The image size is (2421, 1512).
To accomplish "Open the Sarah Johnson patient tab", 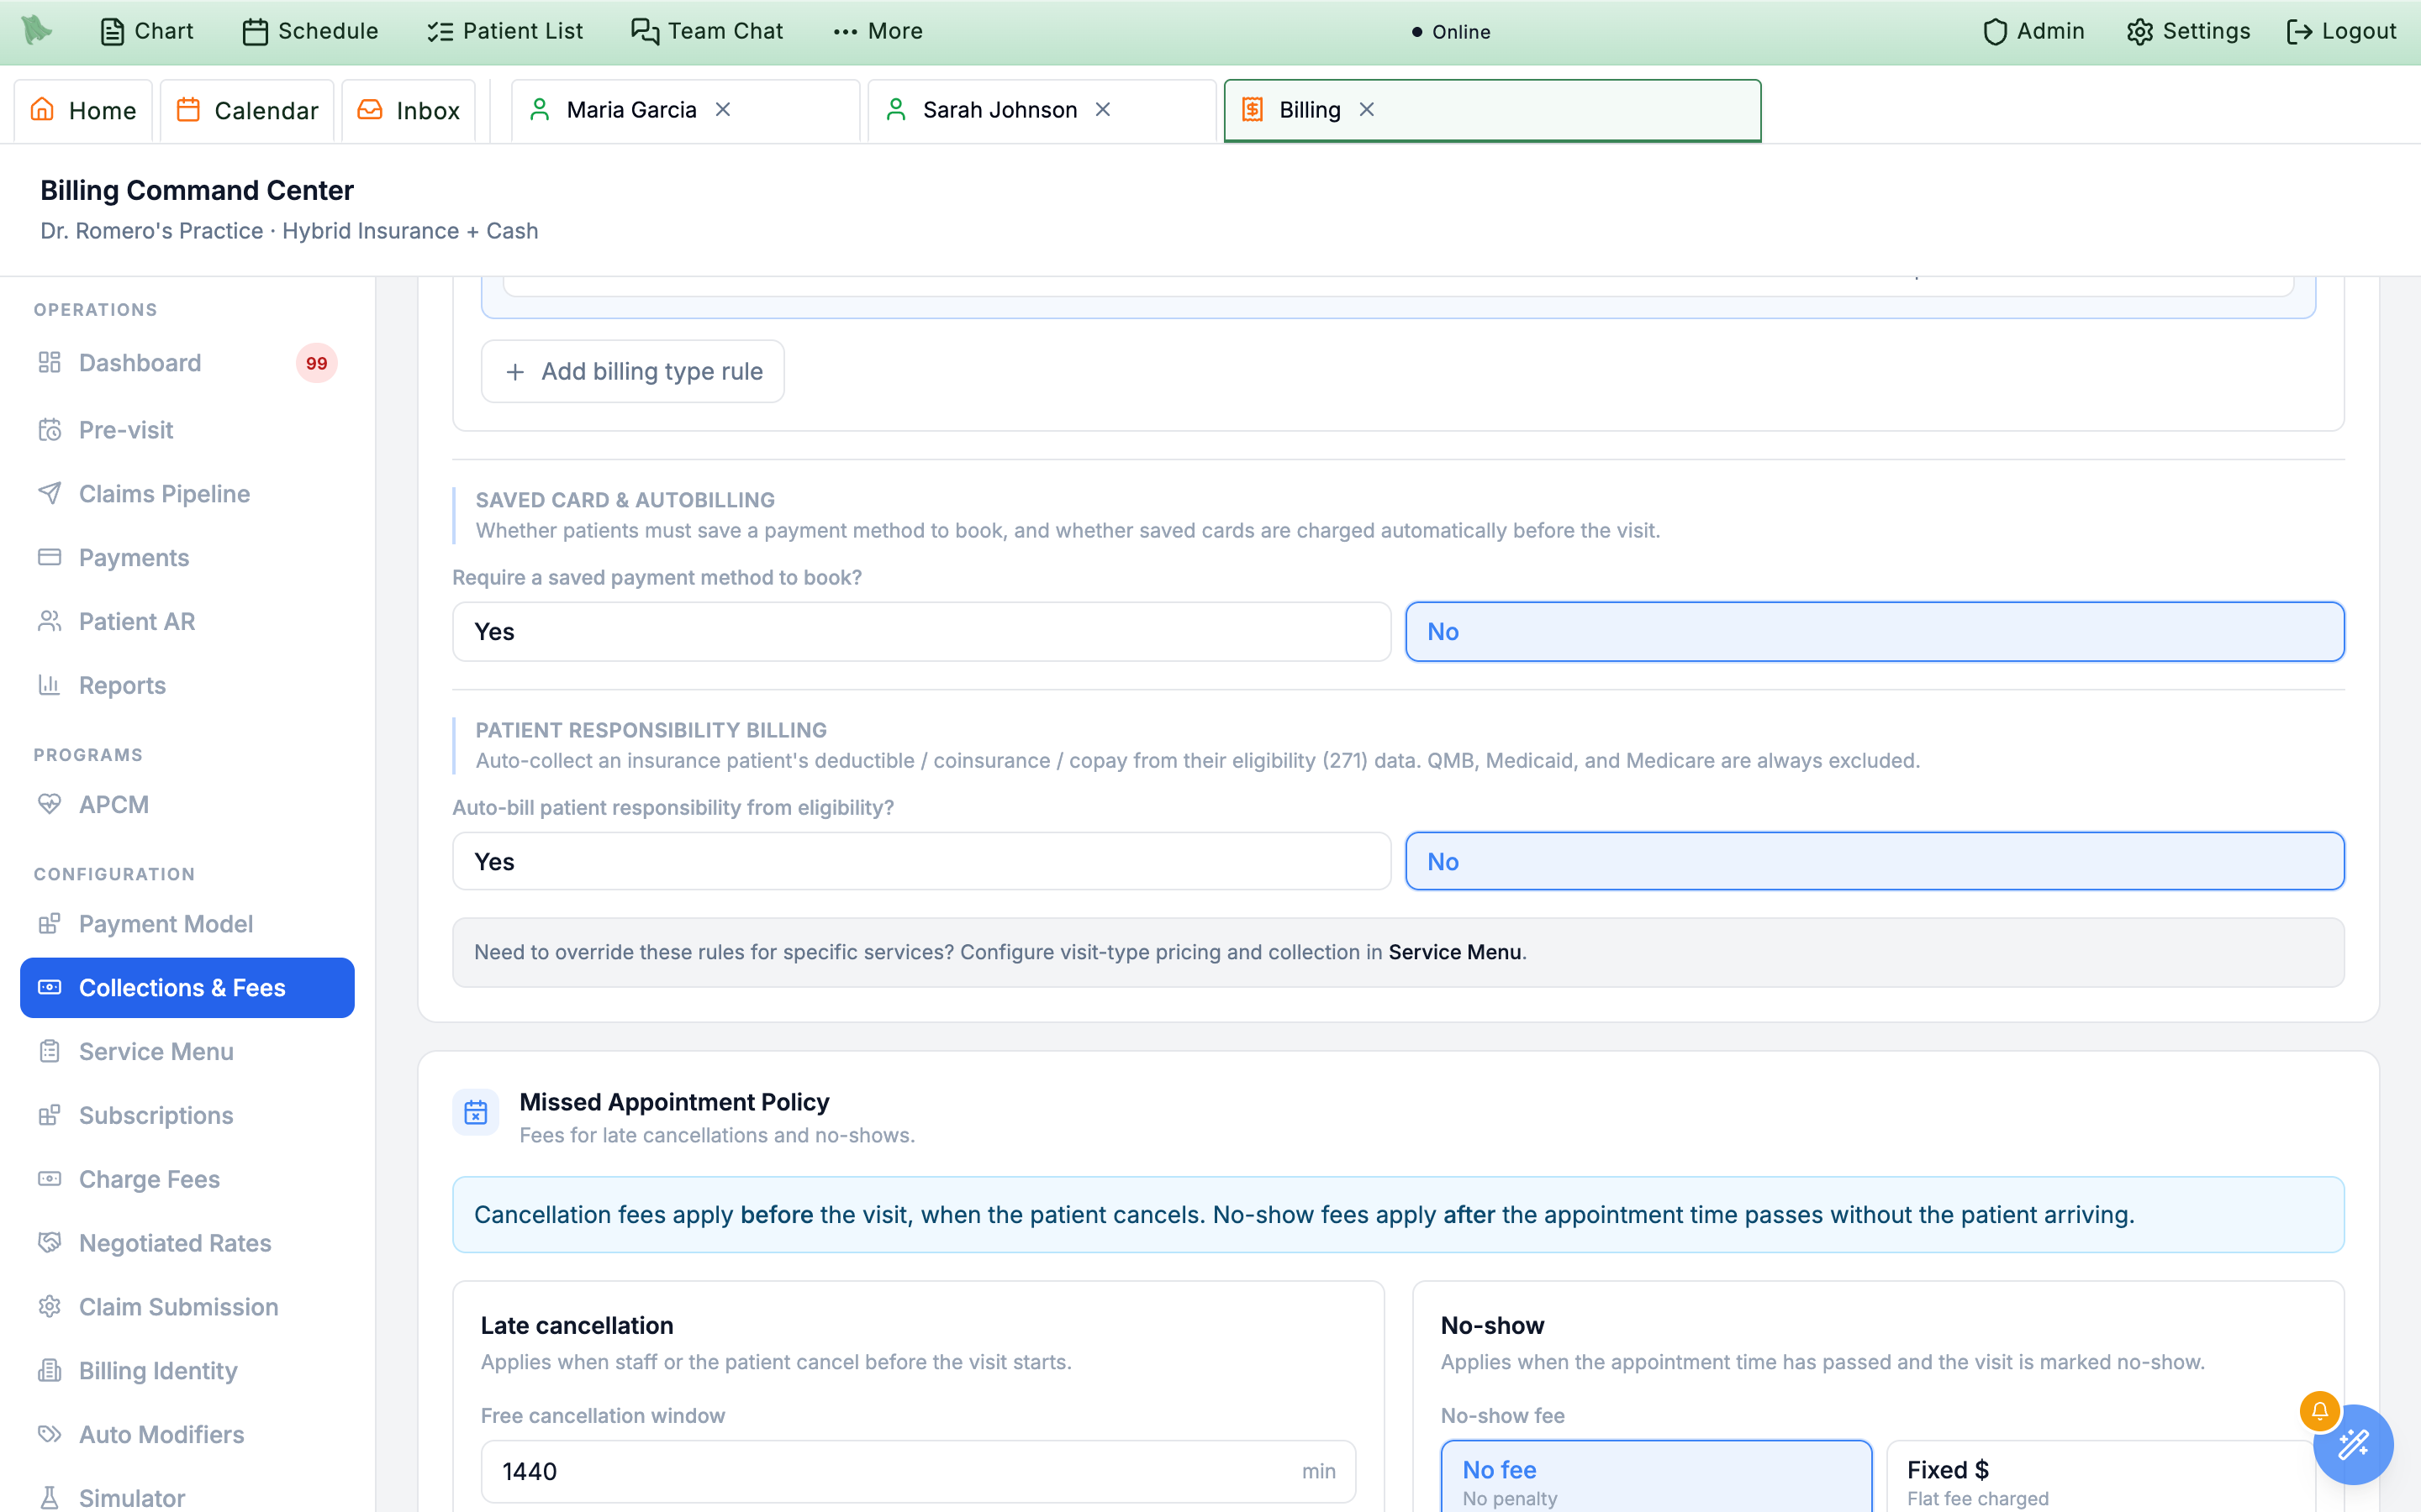I will tap(1042, 110).
